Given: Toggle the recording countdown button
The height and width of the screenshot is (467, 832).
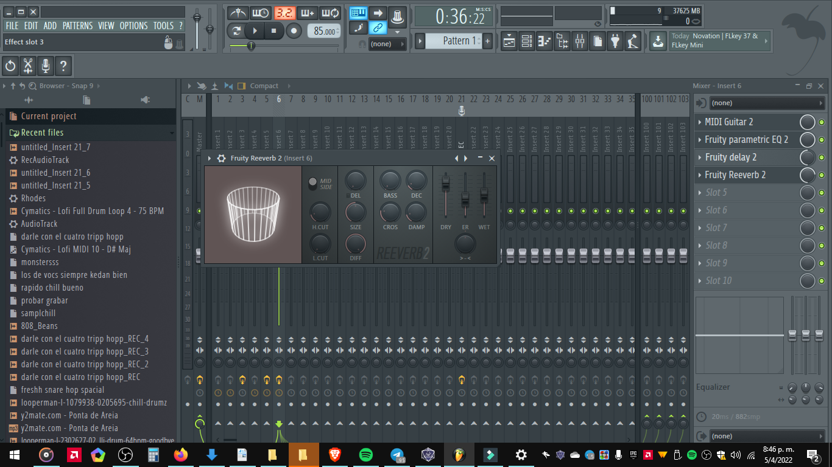Looking at the screenshot, I should tap(284, 13).
